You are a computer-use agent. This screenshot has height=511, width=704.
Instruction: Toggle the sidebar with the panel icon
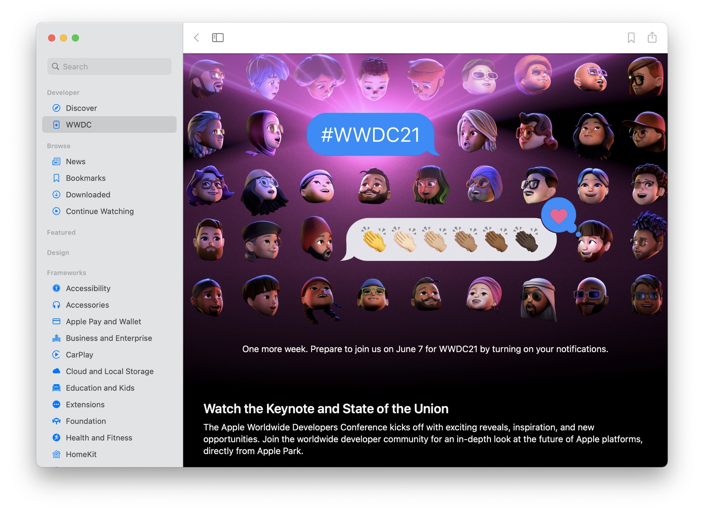point(218,38)
